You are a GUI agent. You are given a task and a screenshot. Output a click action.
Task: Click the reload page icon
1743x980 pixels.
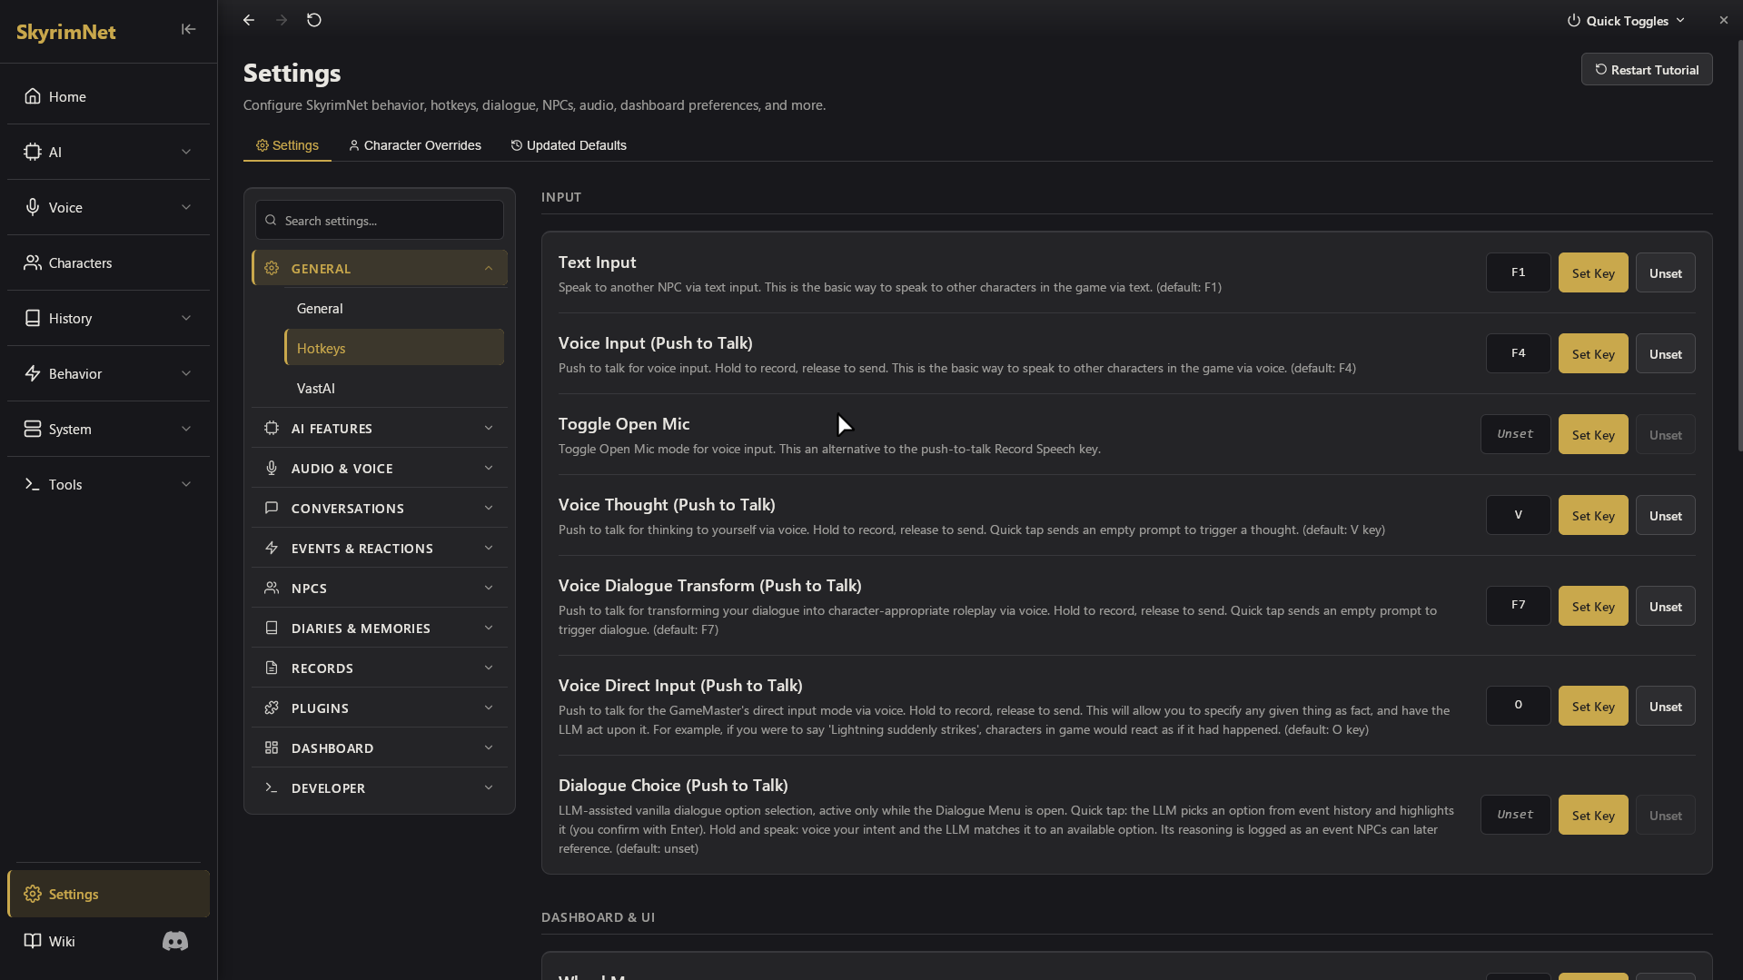click(x=314, y=20)
